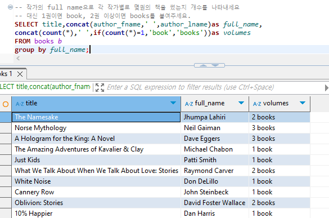Select the 'Patti Smith' cell

click(x=215, y=160)
